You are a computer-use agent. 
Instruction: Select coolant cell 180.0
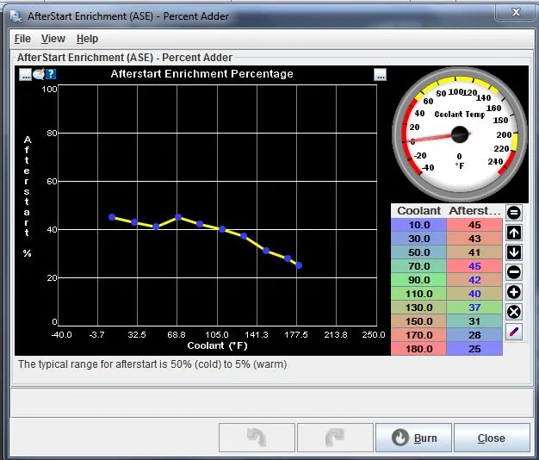[x=418, y=349]
